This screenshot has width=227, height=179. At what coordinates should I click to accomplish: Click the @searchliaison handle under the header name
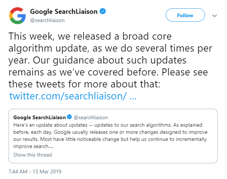(47, 20)
